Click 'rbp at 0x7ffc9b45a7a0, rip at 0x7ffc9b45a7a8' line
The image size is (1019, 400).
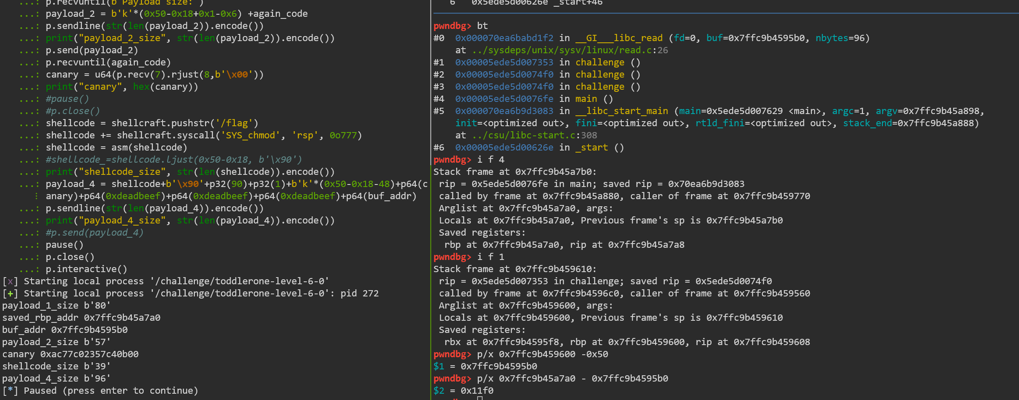[x=564, y=245]
